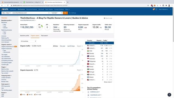Open the Dashboard menu item
The width and height of the screenshot is (174, 98).
coord(13,9)
